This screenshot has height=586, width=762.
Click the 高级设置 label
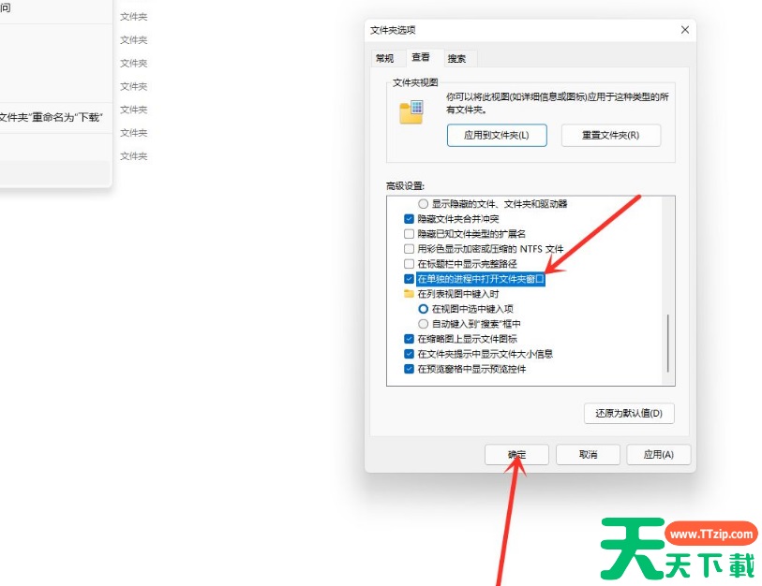coord(405,186)
